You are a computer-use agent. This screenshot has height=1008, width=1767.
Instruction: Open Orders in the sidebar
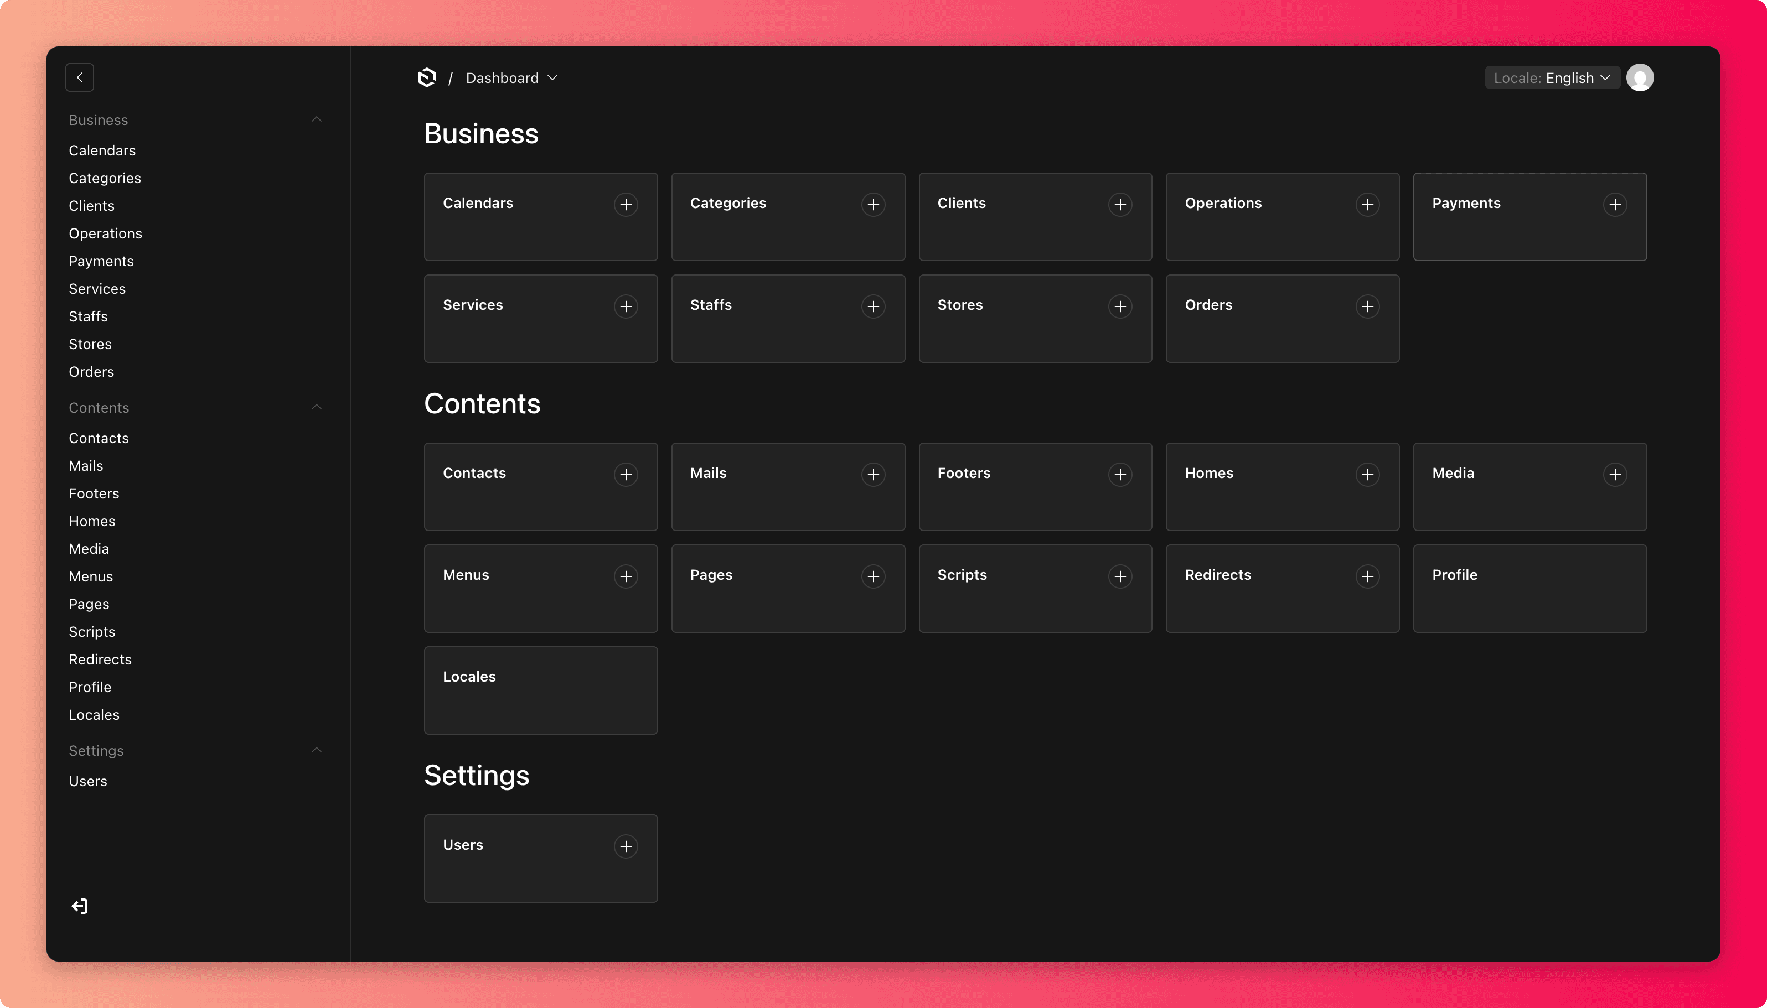click(91, 372)
